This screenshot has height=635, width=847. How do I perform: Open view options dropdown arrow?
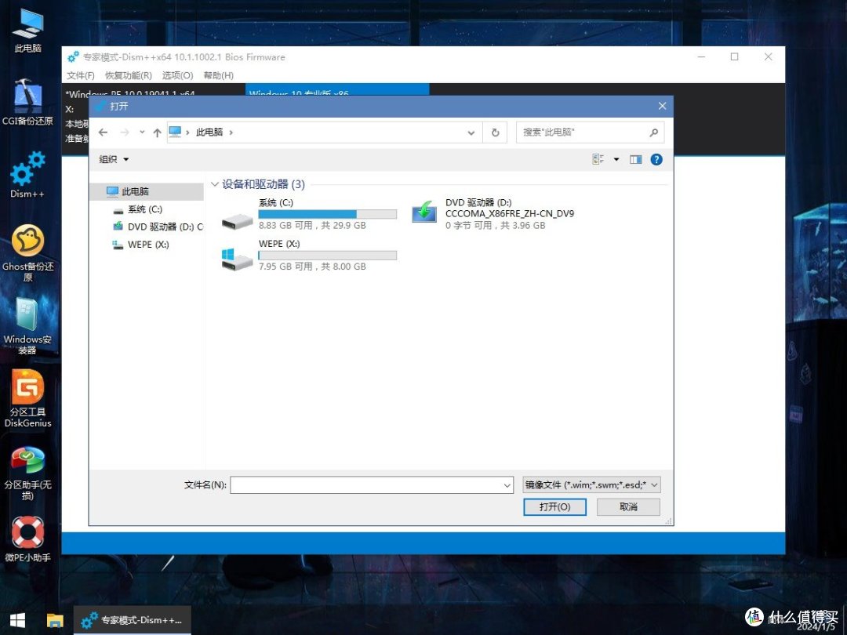(616, 159)
